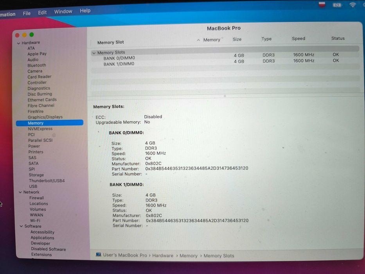
Task: Click the green zoom window button
Action: [32, 35]
